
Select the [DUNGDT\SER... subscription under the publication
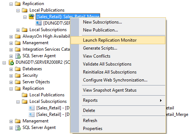click(57, 23)
